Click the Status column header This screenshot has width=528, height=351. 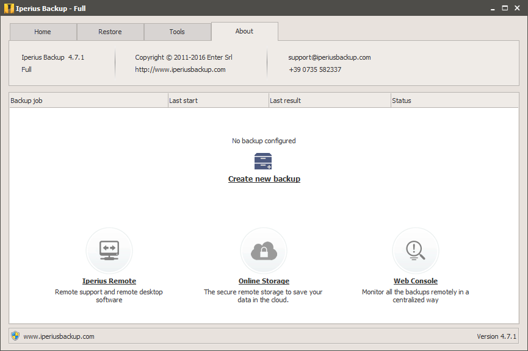pos(455,101)
